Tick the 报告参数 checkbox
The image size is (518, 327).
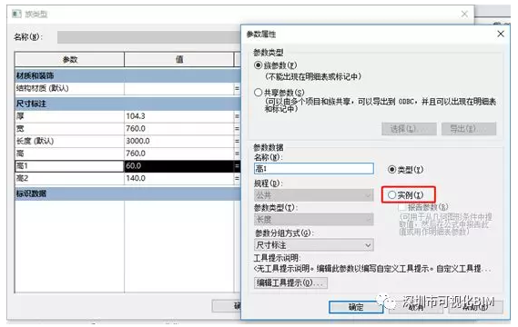402,207
